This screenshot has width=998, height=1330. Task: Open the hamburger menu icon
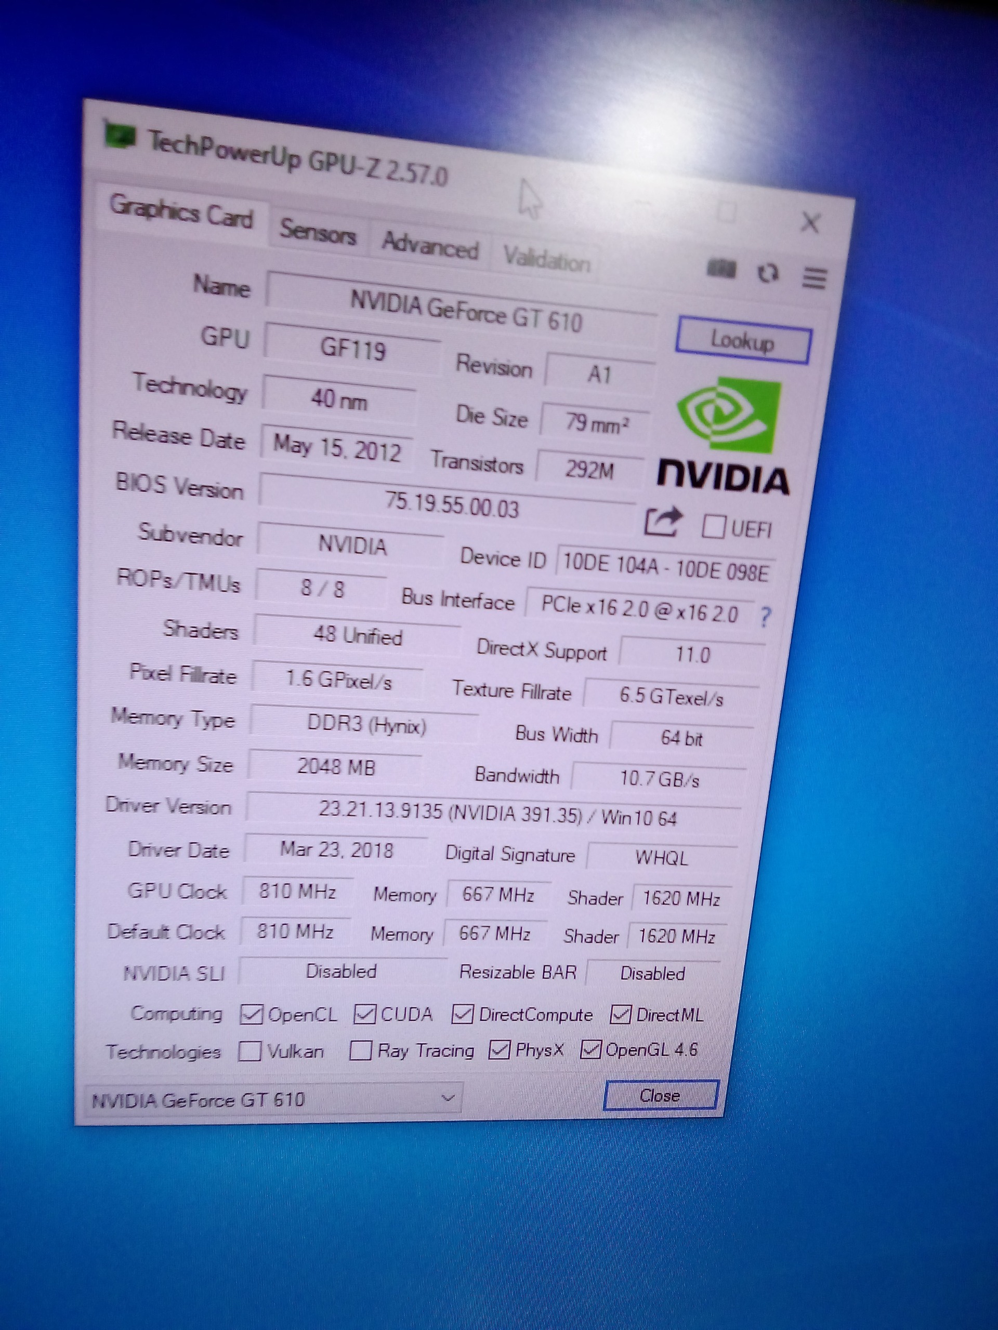[x=814, y=278]
